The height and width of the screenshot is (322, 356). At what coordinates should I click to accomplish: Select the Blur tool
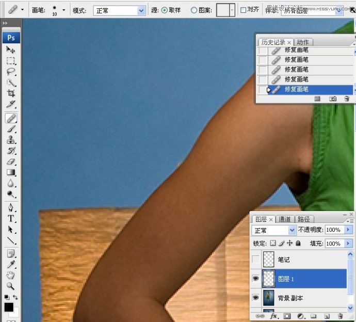tap(10, 184)
